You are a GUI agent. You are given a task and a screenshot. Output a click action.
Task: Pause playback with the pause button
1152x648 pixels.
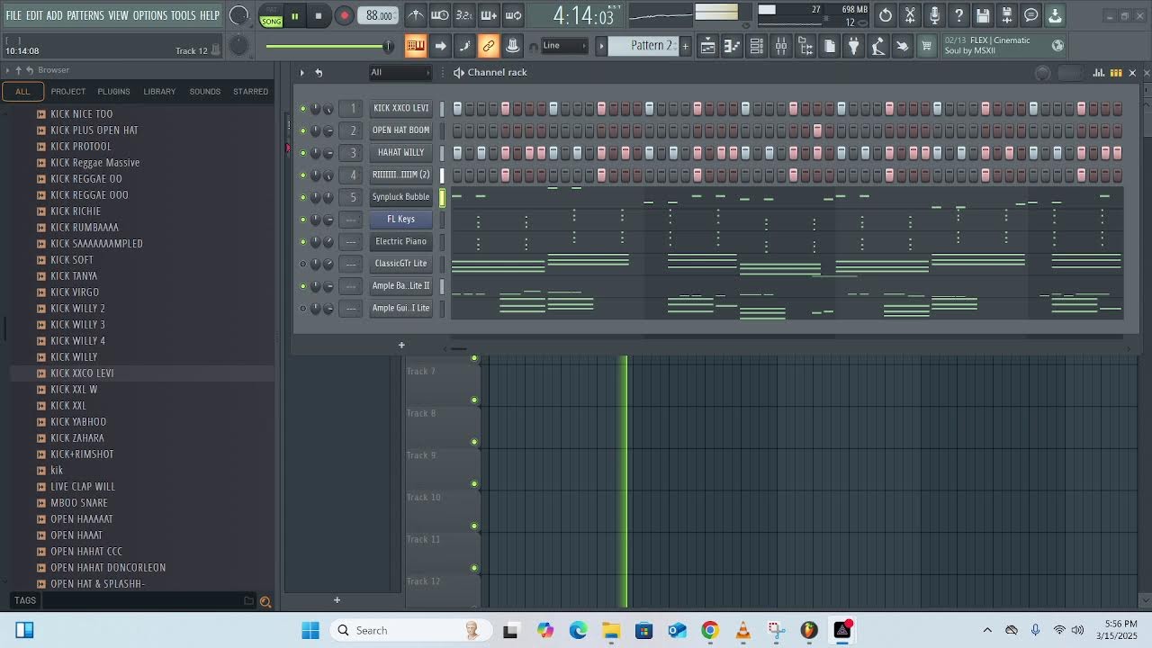click(294, 15)
